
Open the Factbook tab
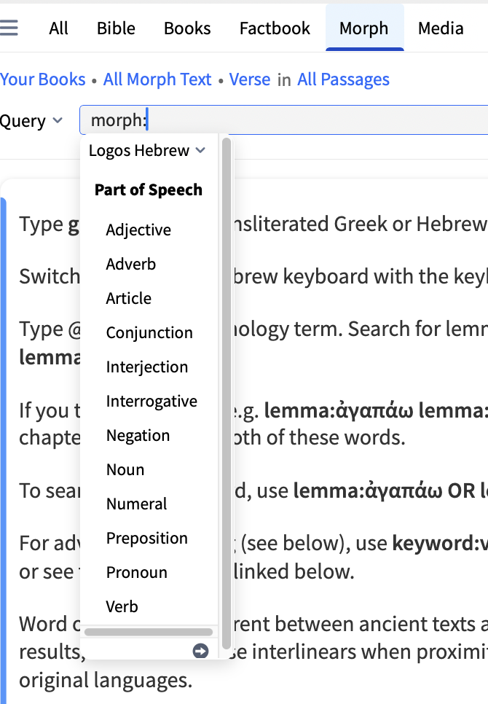point(275,28)
